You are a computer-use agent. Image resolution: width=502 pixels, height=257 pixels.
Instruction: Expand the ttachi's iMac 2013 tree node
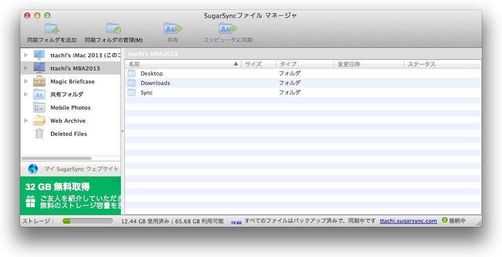[x=26, y=55]
